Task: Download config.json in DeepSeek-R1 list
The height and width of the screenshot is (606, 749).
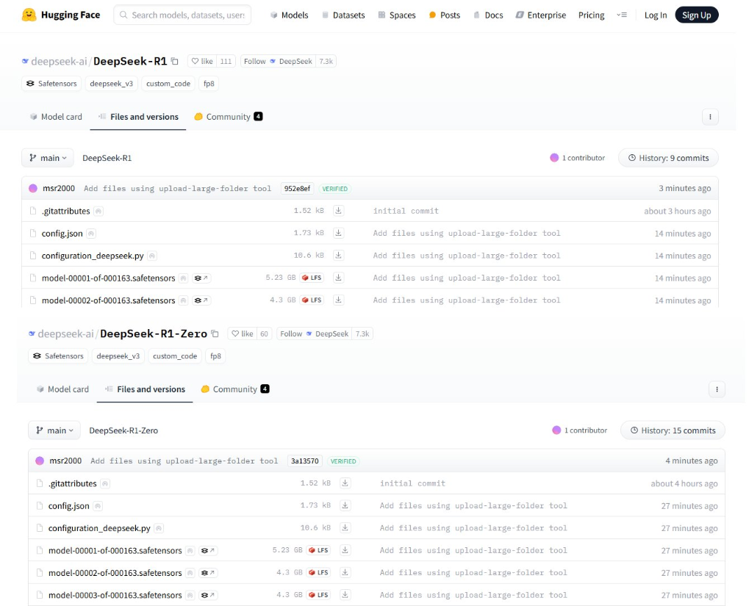Action: [x=338, y=233]
